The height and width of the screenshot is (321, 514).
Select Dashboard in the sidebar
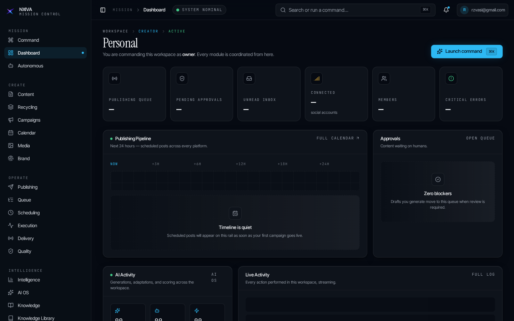(45, 53)
